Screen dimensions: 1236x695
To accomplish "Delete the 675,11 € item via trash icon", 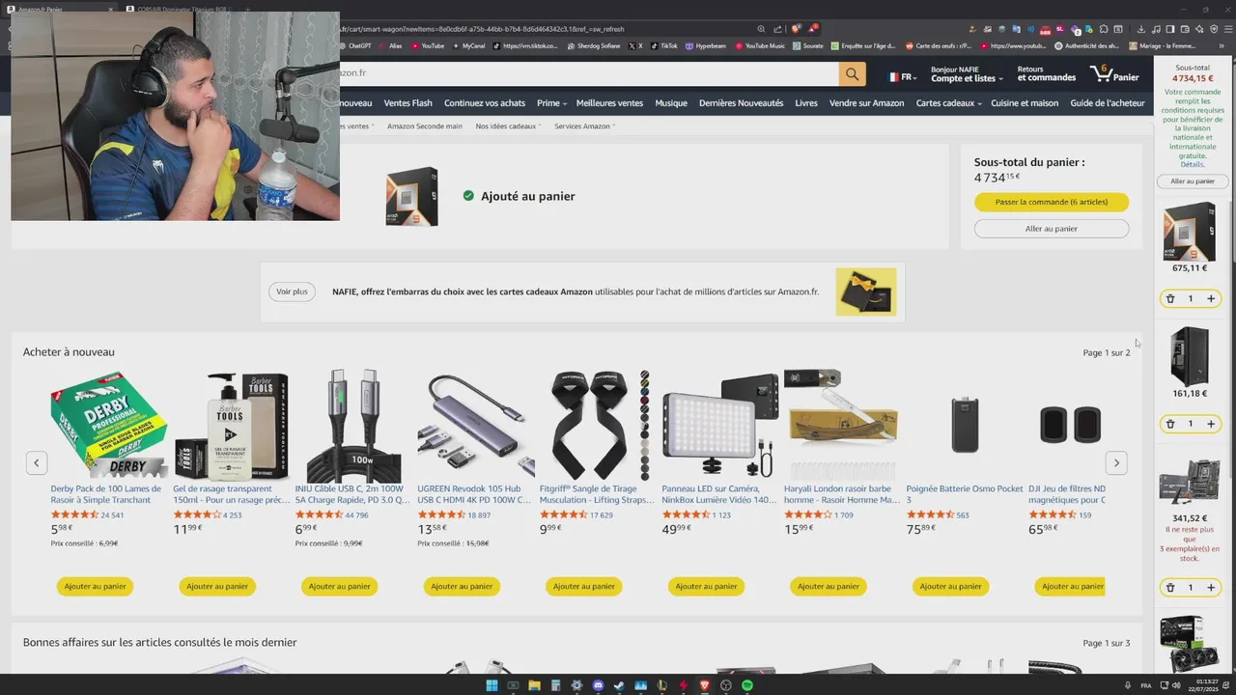I will pos(1170,299).
